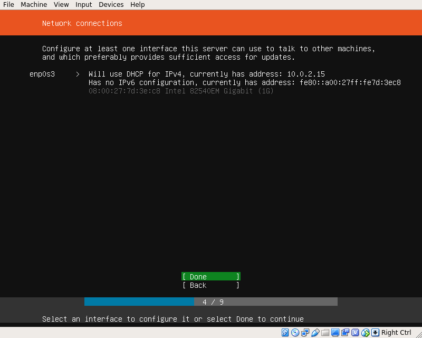Open the View menu
Screen dimensions: 422x338
pyautogui.click(x=61, y=5)
